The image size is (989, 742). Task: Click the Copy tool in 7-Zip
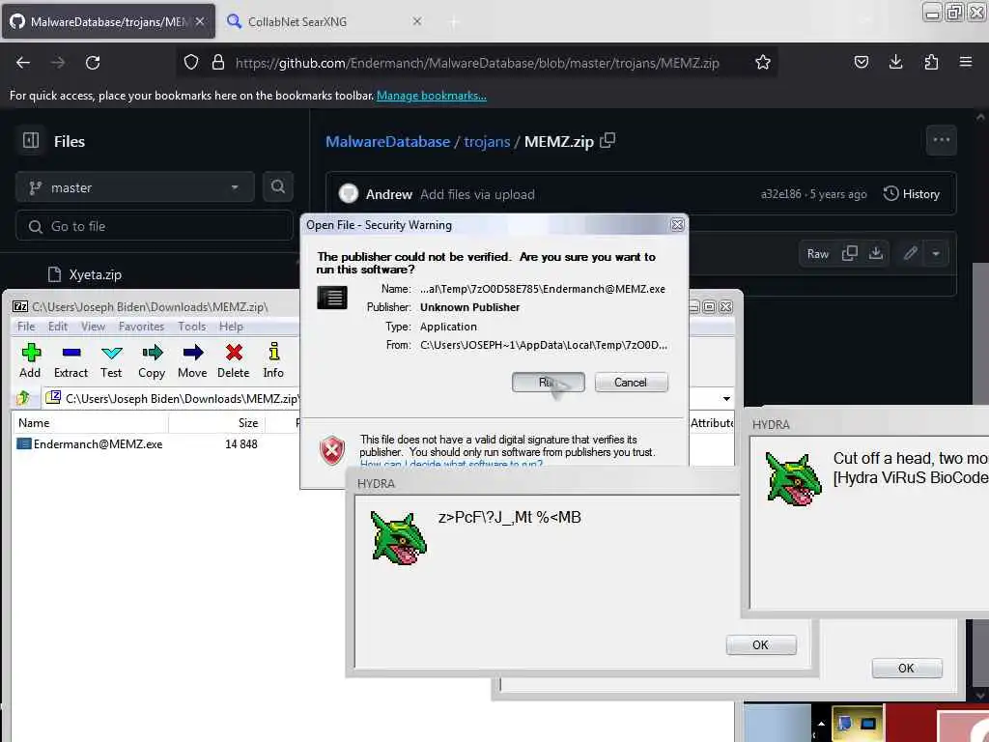click(x=152, y=360)
